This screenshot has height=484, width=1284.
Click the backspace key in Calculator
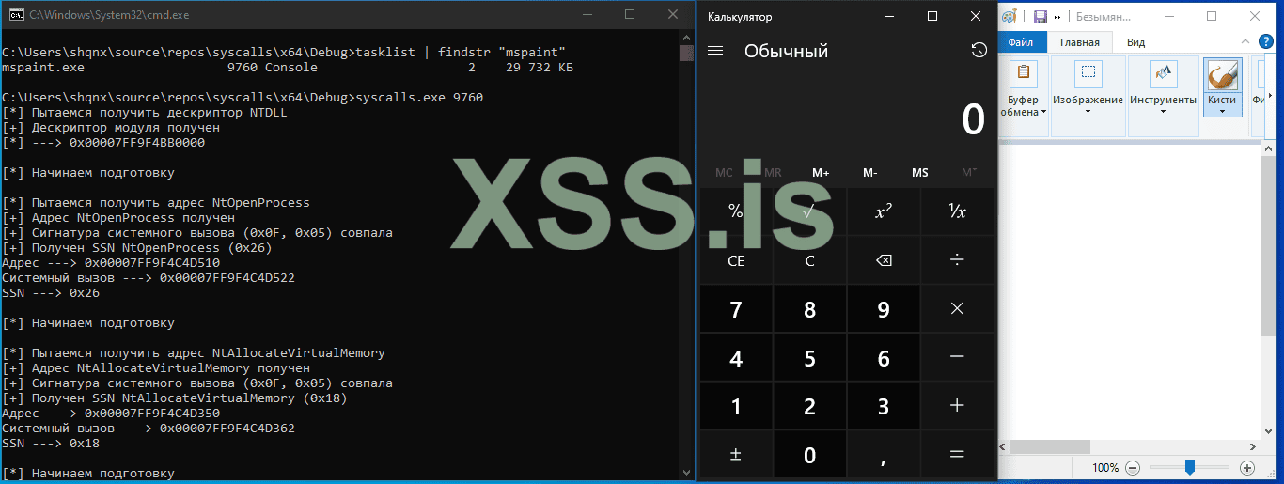click(x=884, y=260)
